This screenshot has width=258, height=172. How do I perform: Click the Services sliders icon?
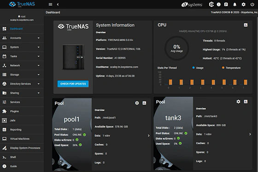tap(5, 102)
